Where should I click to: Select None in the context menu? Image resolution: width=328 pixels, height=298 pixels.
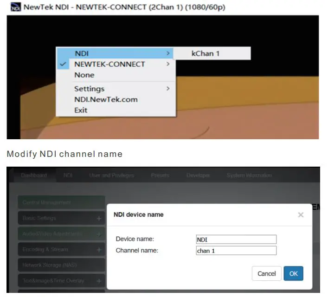click(84, 75)
